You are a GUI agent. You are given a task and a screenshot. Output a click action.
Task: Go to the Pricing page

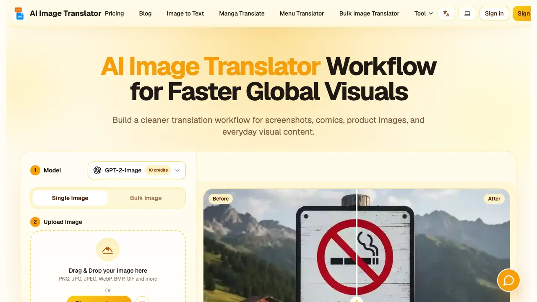pyautogui.click(x=114, y=13)
